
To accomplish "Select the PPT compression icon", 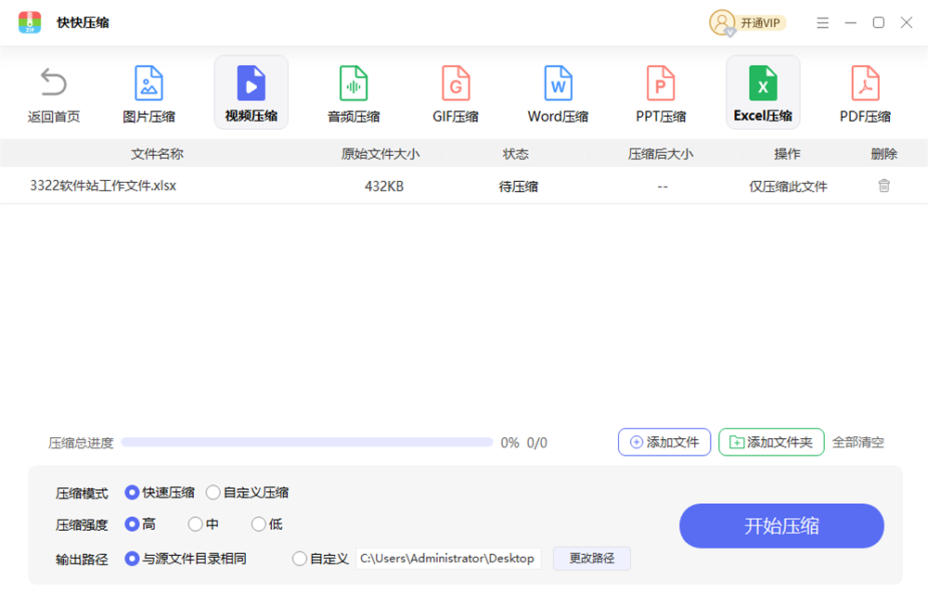I will [x=661, y=84].
